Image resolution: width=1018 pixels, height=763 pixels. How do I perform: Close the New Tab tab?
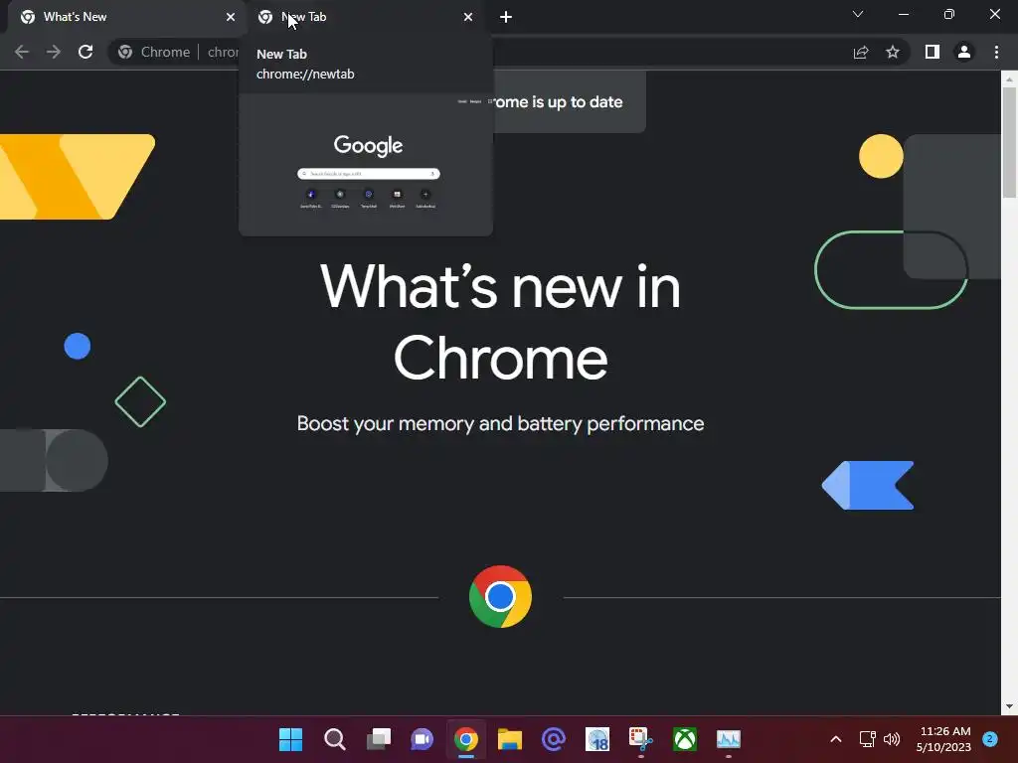[468, 17]
